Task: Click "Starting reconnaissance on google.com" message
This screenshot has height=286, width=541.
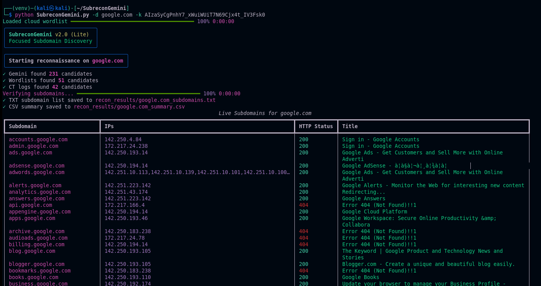Action: pyautogui.click(x=66, y=61)
